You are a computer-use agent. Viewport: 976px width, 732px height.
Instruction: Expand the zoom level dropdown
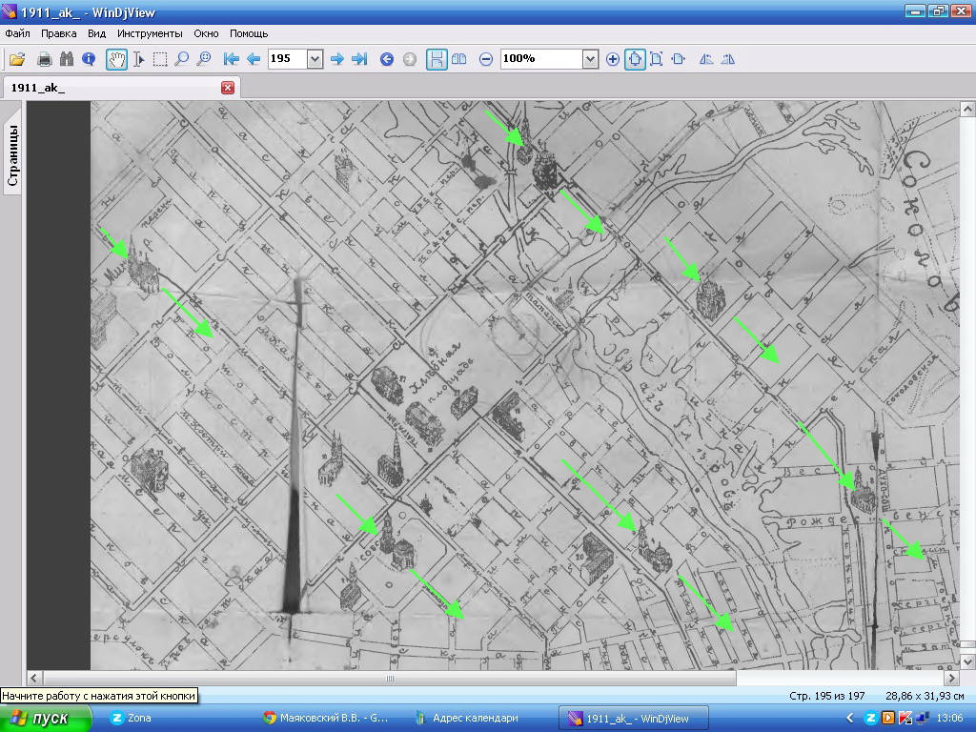pos(590,59)
